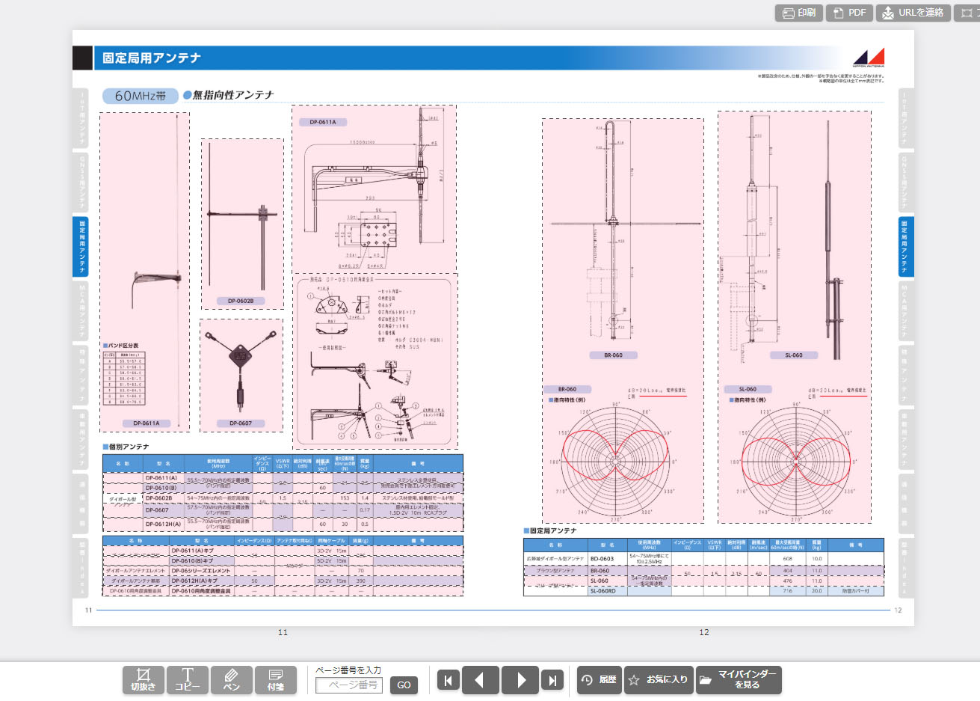Activate the コピー text copy tool

(x=187, y=680)
